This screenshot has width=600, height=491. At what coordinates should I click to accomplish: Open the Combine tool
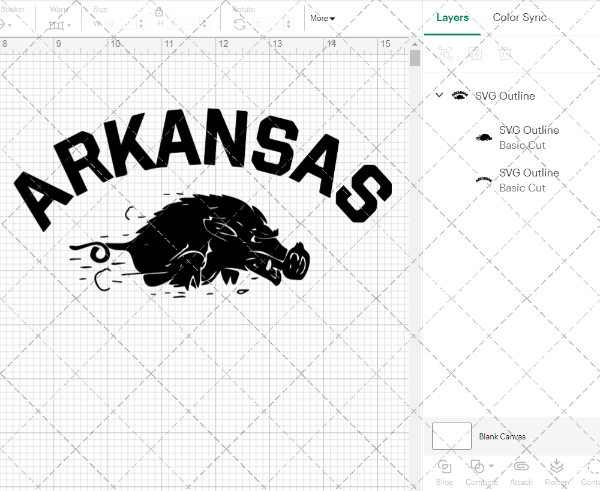pos(477,472)
